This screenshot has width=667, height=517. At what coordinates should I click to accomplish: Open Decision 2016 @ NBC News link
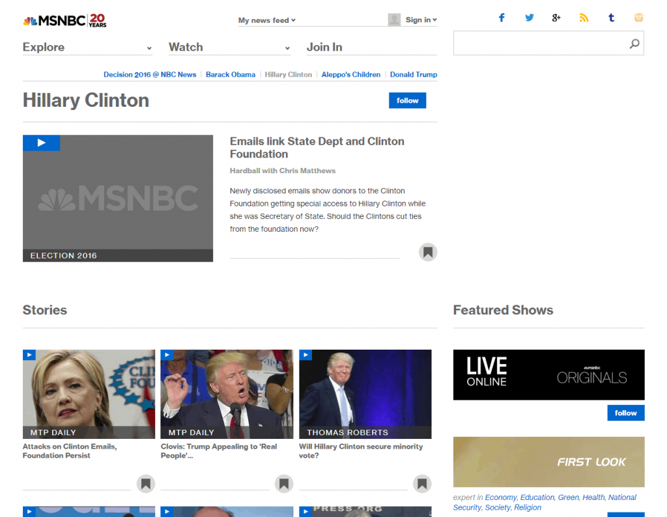click(150, 74)
